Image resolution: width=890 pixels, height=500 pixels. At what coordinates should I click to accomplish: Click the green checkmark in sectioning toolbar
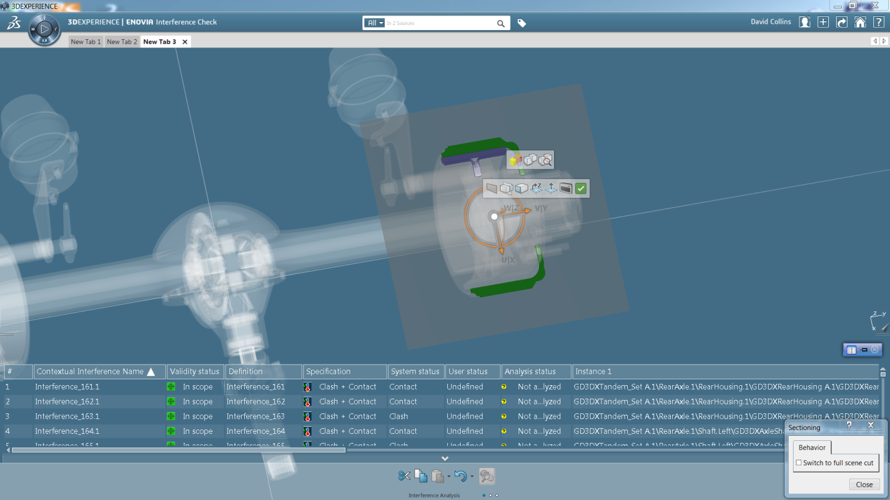click(581, 188)
